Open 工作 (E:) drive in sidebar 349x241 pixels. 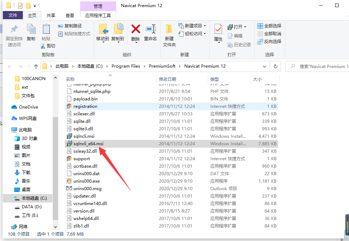[26, 215]
